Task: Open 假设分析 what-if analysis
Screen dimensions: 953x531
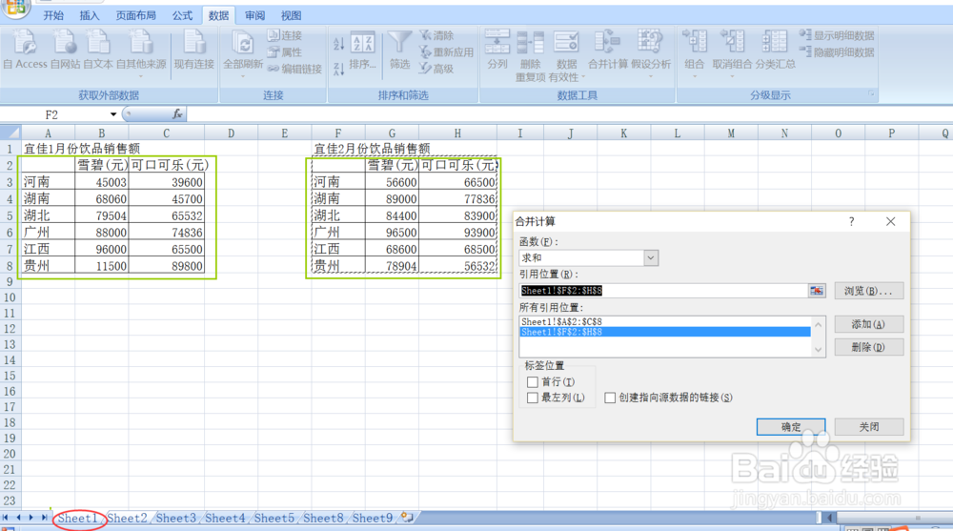Action: [x=650, y=52]
